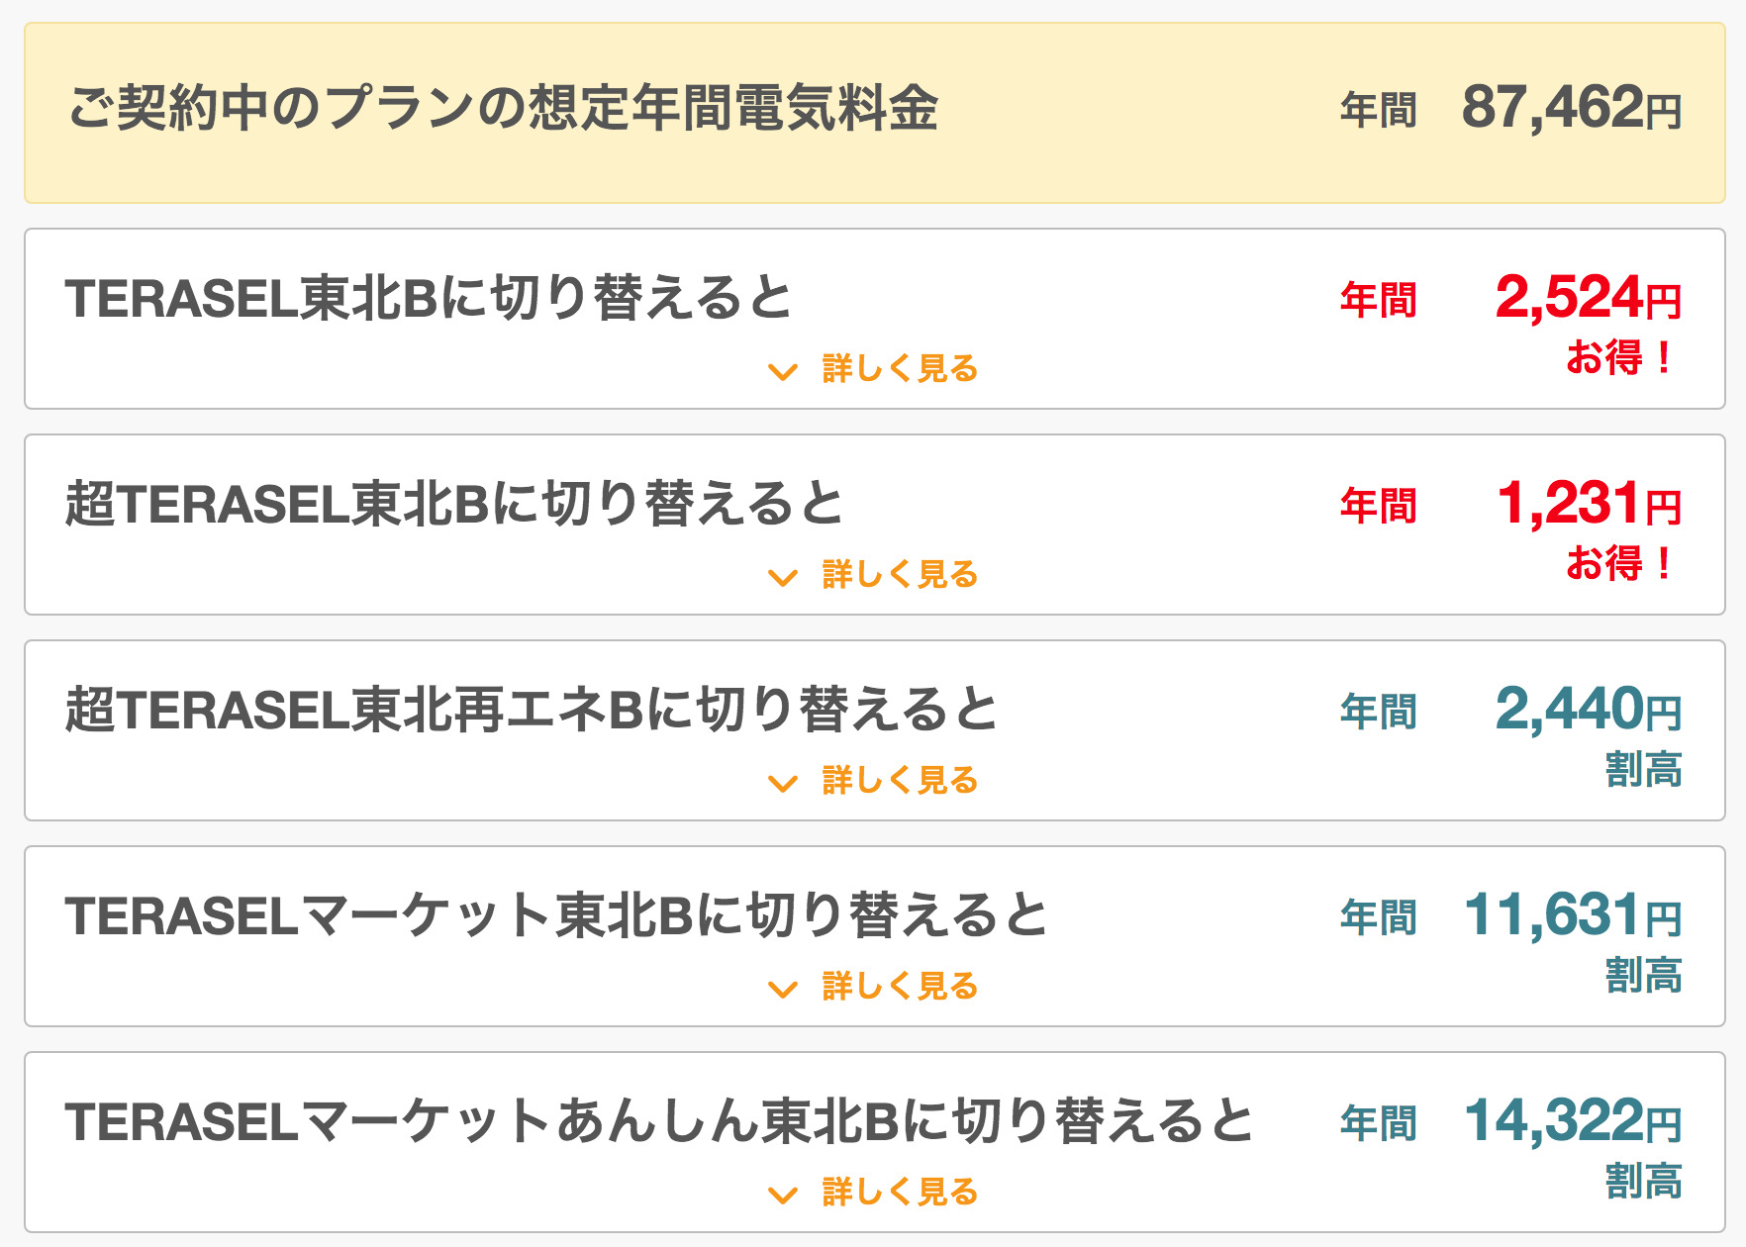Open 詳しく見る for TERASELマーケットあんしん東北B
This screenshot has width=1746, height=1247.
(899, 1193)
